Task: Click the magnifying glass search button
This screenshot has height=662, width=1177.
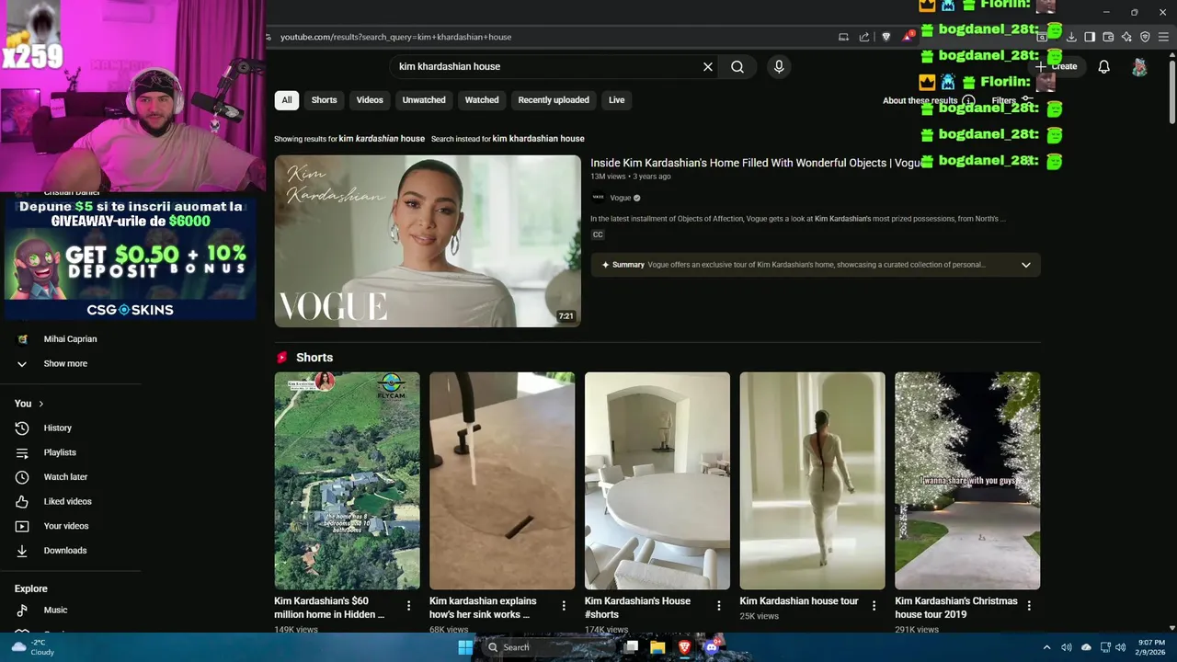Action: coord(737,66)
